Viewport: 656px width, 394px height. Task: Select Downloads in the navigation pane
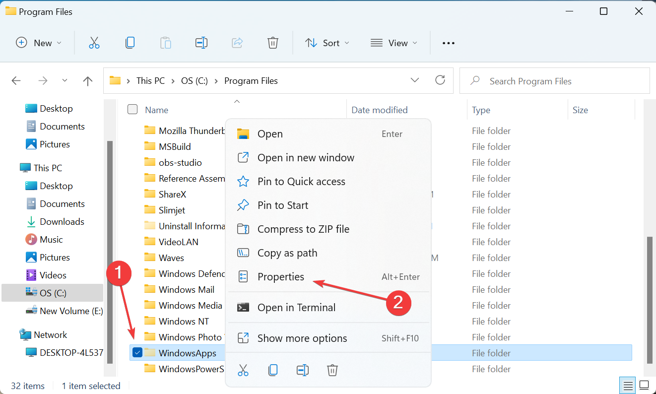[62, 222]
